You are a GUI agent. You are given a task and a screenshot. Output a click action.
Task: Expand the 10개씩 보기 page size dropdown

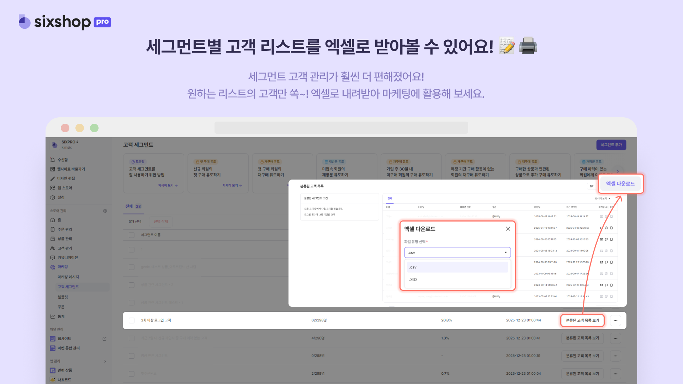(x=602, y=198)
